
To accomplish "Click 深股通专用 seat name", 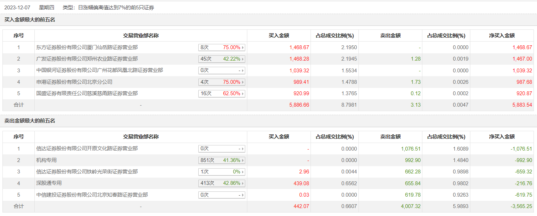I will point(49,183).
